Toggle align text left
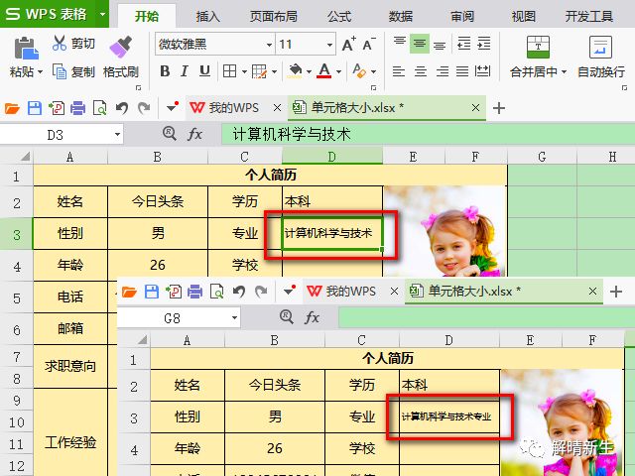The image size is (635, 476). pyautogui.click(x=399, y=71)
